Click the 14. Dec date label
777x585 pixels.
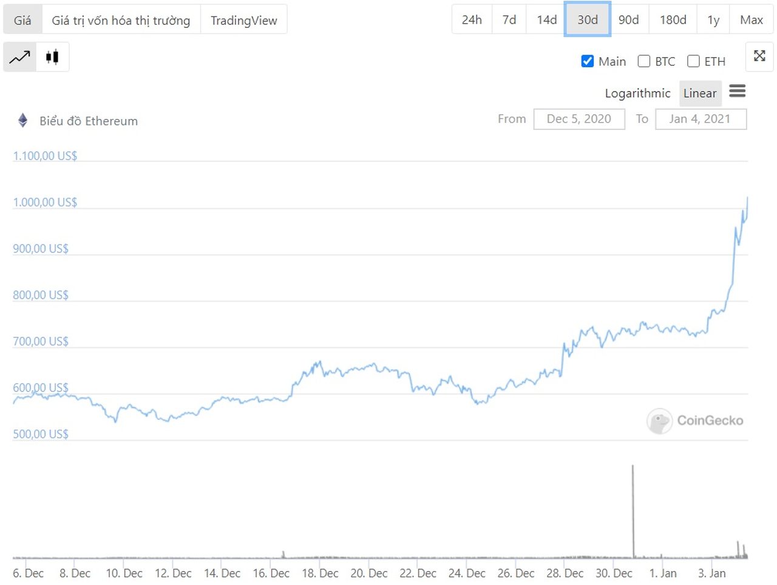coord(222,573)
